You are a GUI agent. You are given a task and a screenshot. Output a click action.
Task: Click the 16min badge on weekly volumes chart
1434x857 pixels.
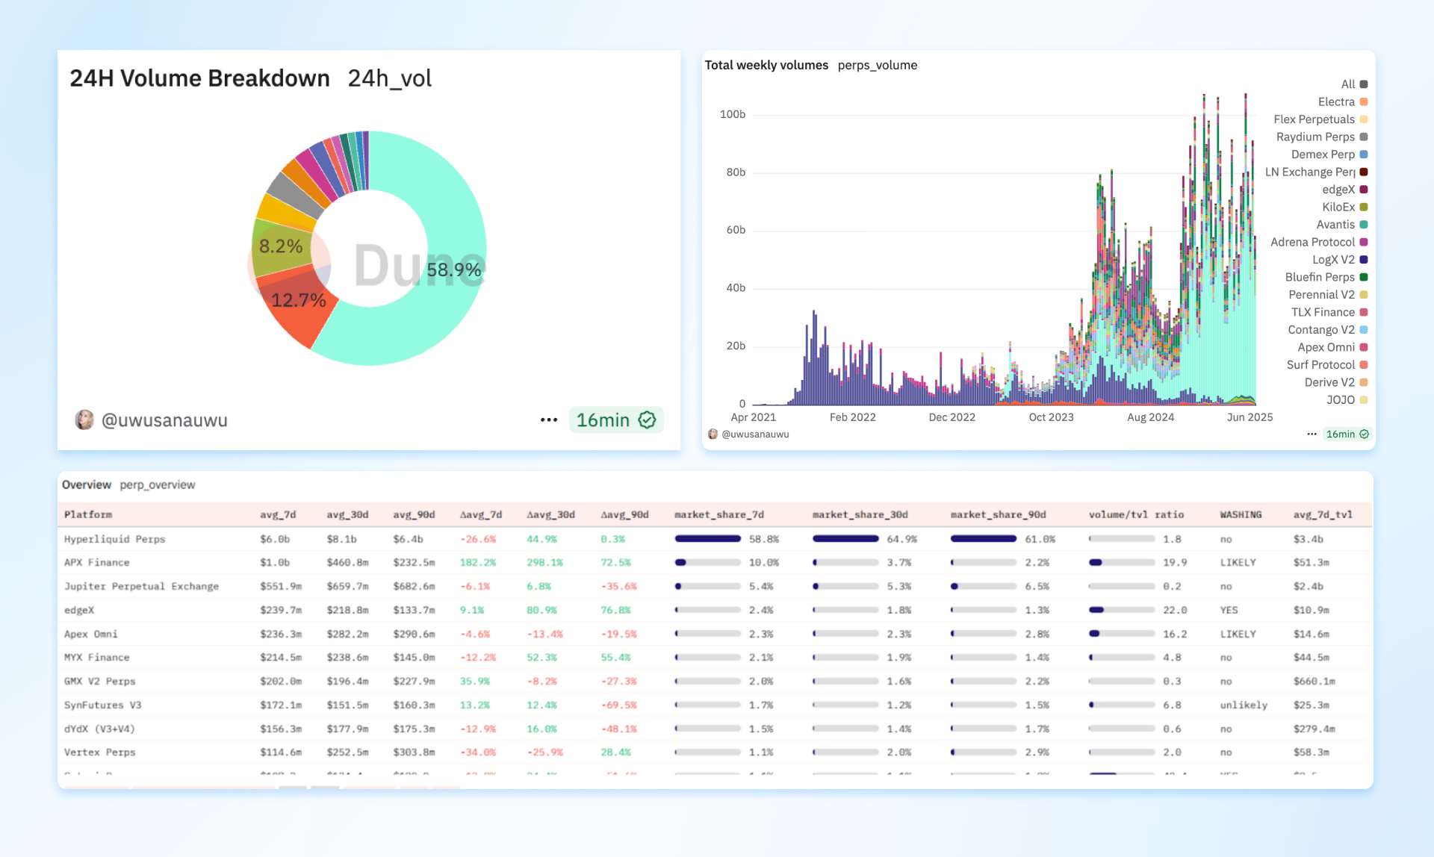1347,434
